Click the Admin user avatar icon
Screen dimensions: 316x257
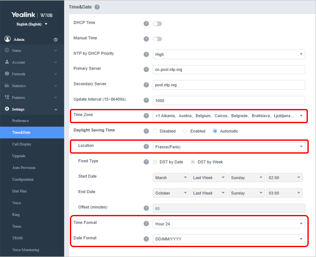[7, 39]
